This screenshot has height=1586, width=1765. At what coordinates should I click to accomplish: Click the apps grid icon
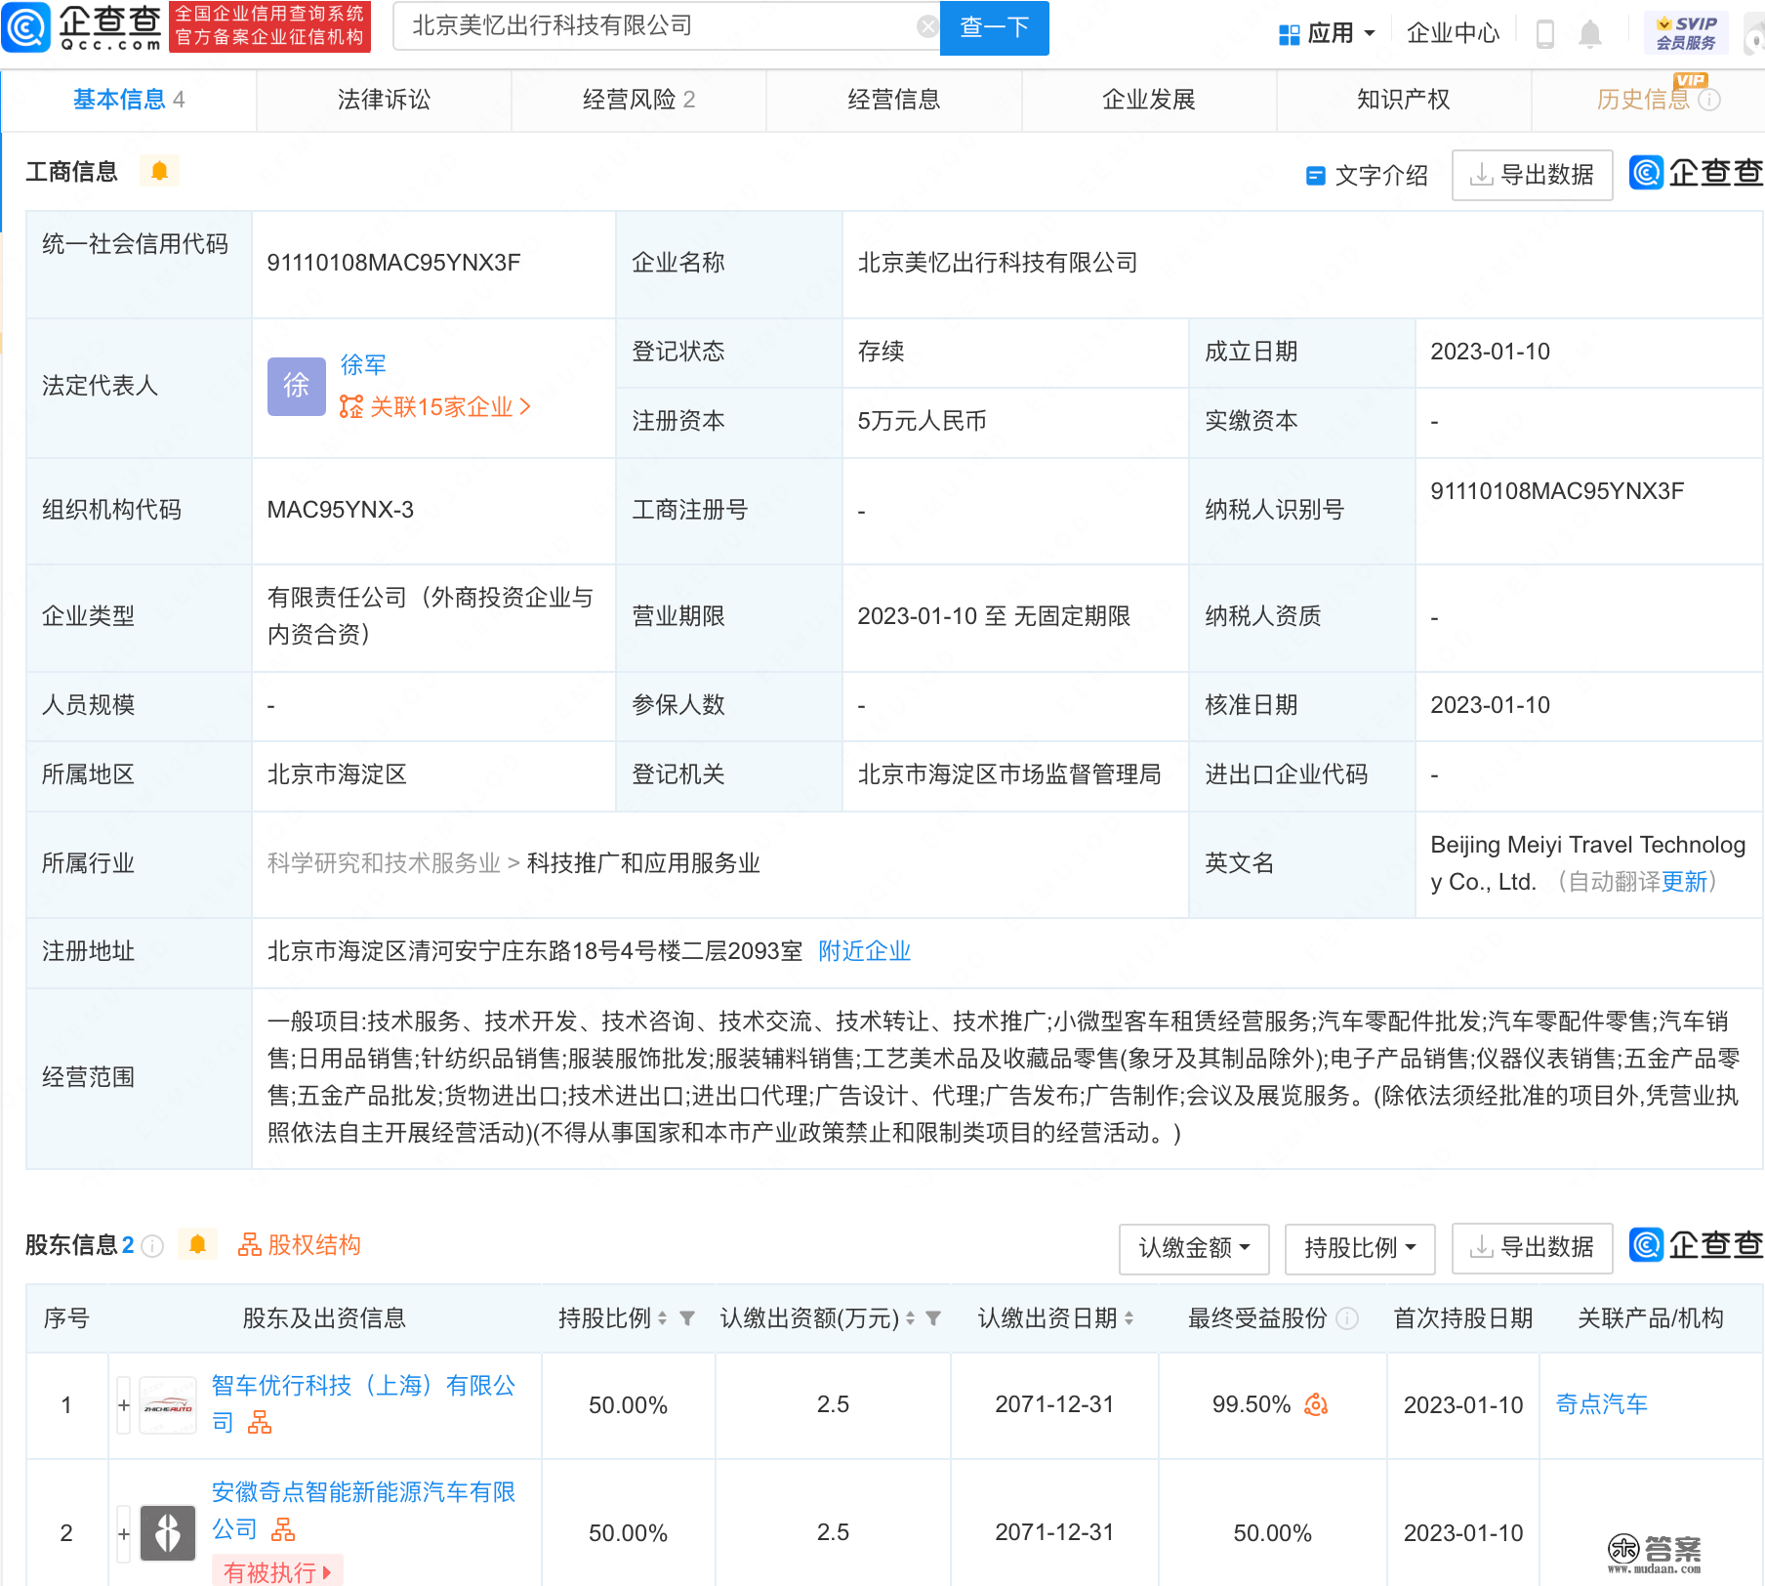(1289, 34)
